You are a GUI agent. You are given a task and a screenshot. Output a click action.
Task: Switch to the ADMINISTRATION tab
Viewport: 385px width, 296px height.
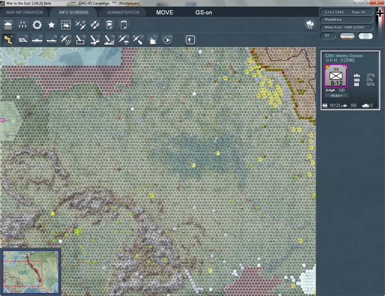[123, 12]
